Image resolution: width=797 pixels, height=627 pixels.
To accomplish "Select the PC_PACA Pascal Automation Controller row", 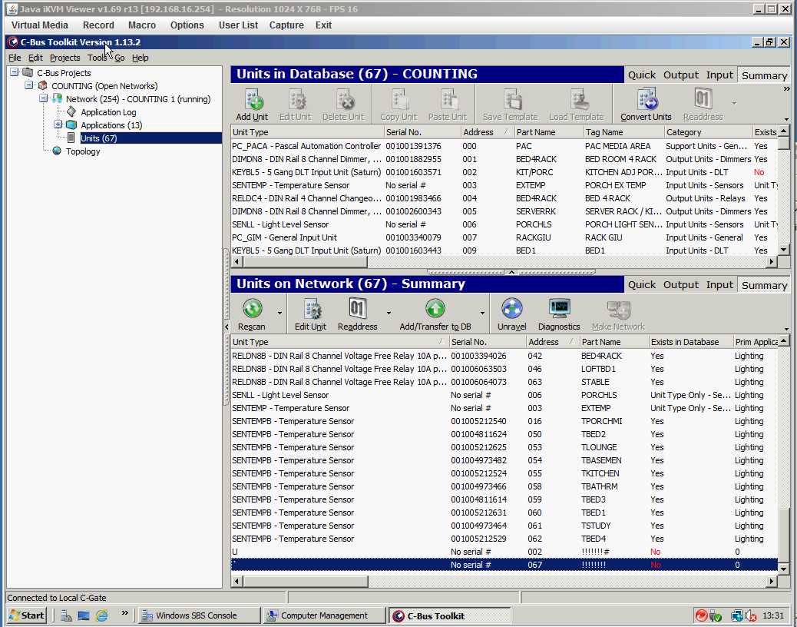I will (x=504, y=146).
